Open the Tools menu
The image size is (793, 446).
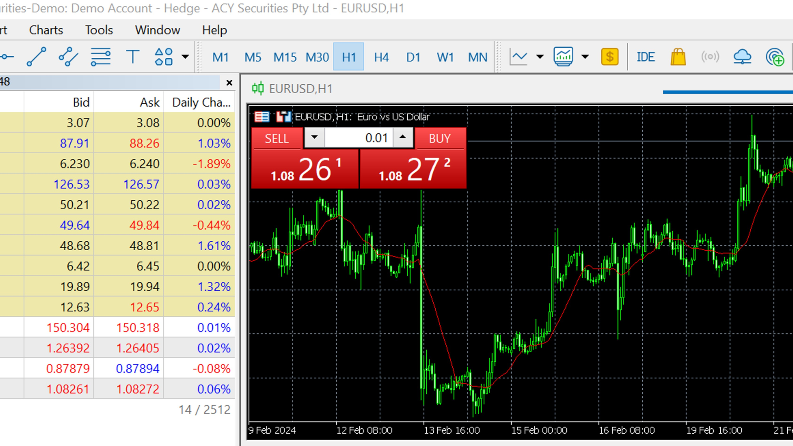coord(99,30)
